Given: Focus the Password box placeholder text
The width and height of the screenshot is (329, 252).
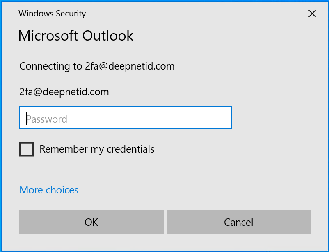Looking at the screenshot, I should tap(47, 119).
